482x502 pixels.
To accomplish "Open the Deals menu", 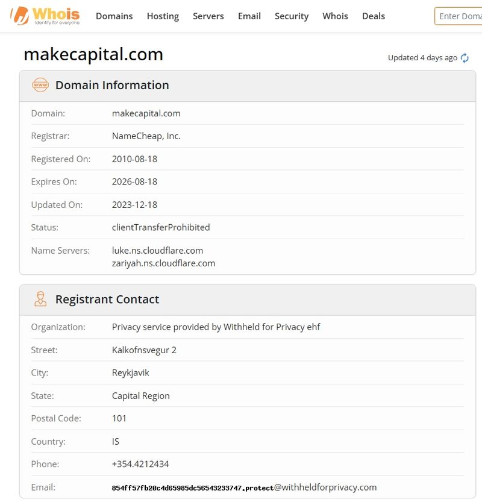I will click(x=374, y=16).
